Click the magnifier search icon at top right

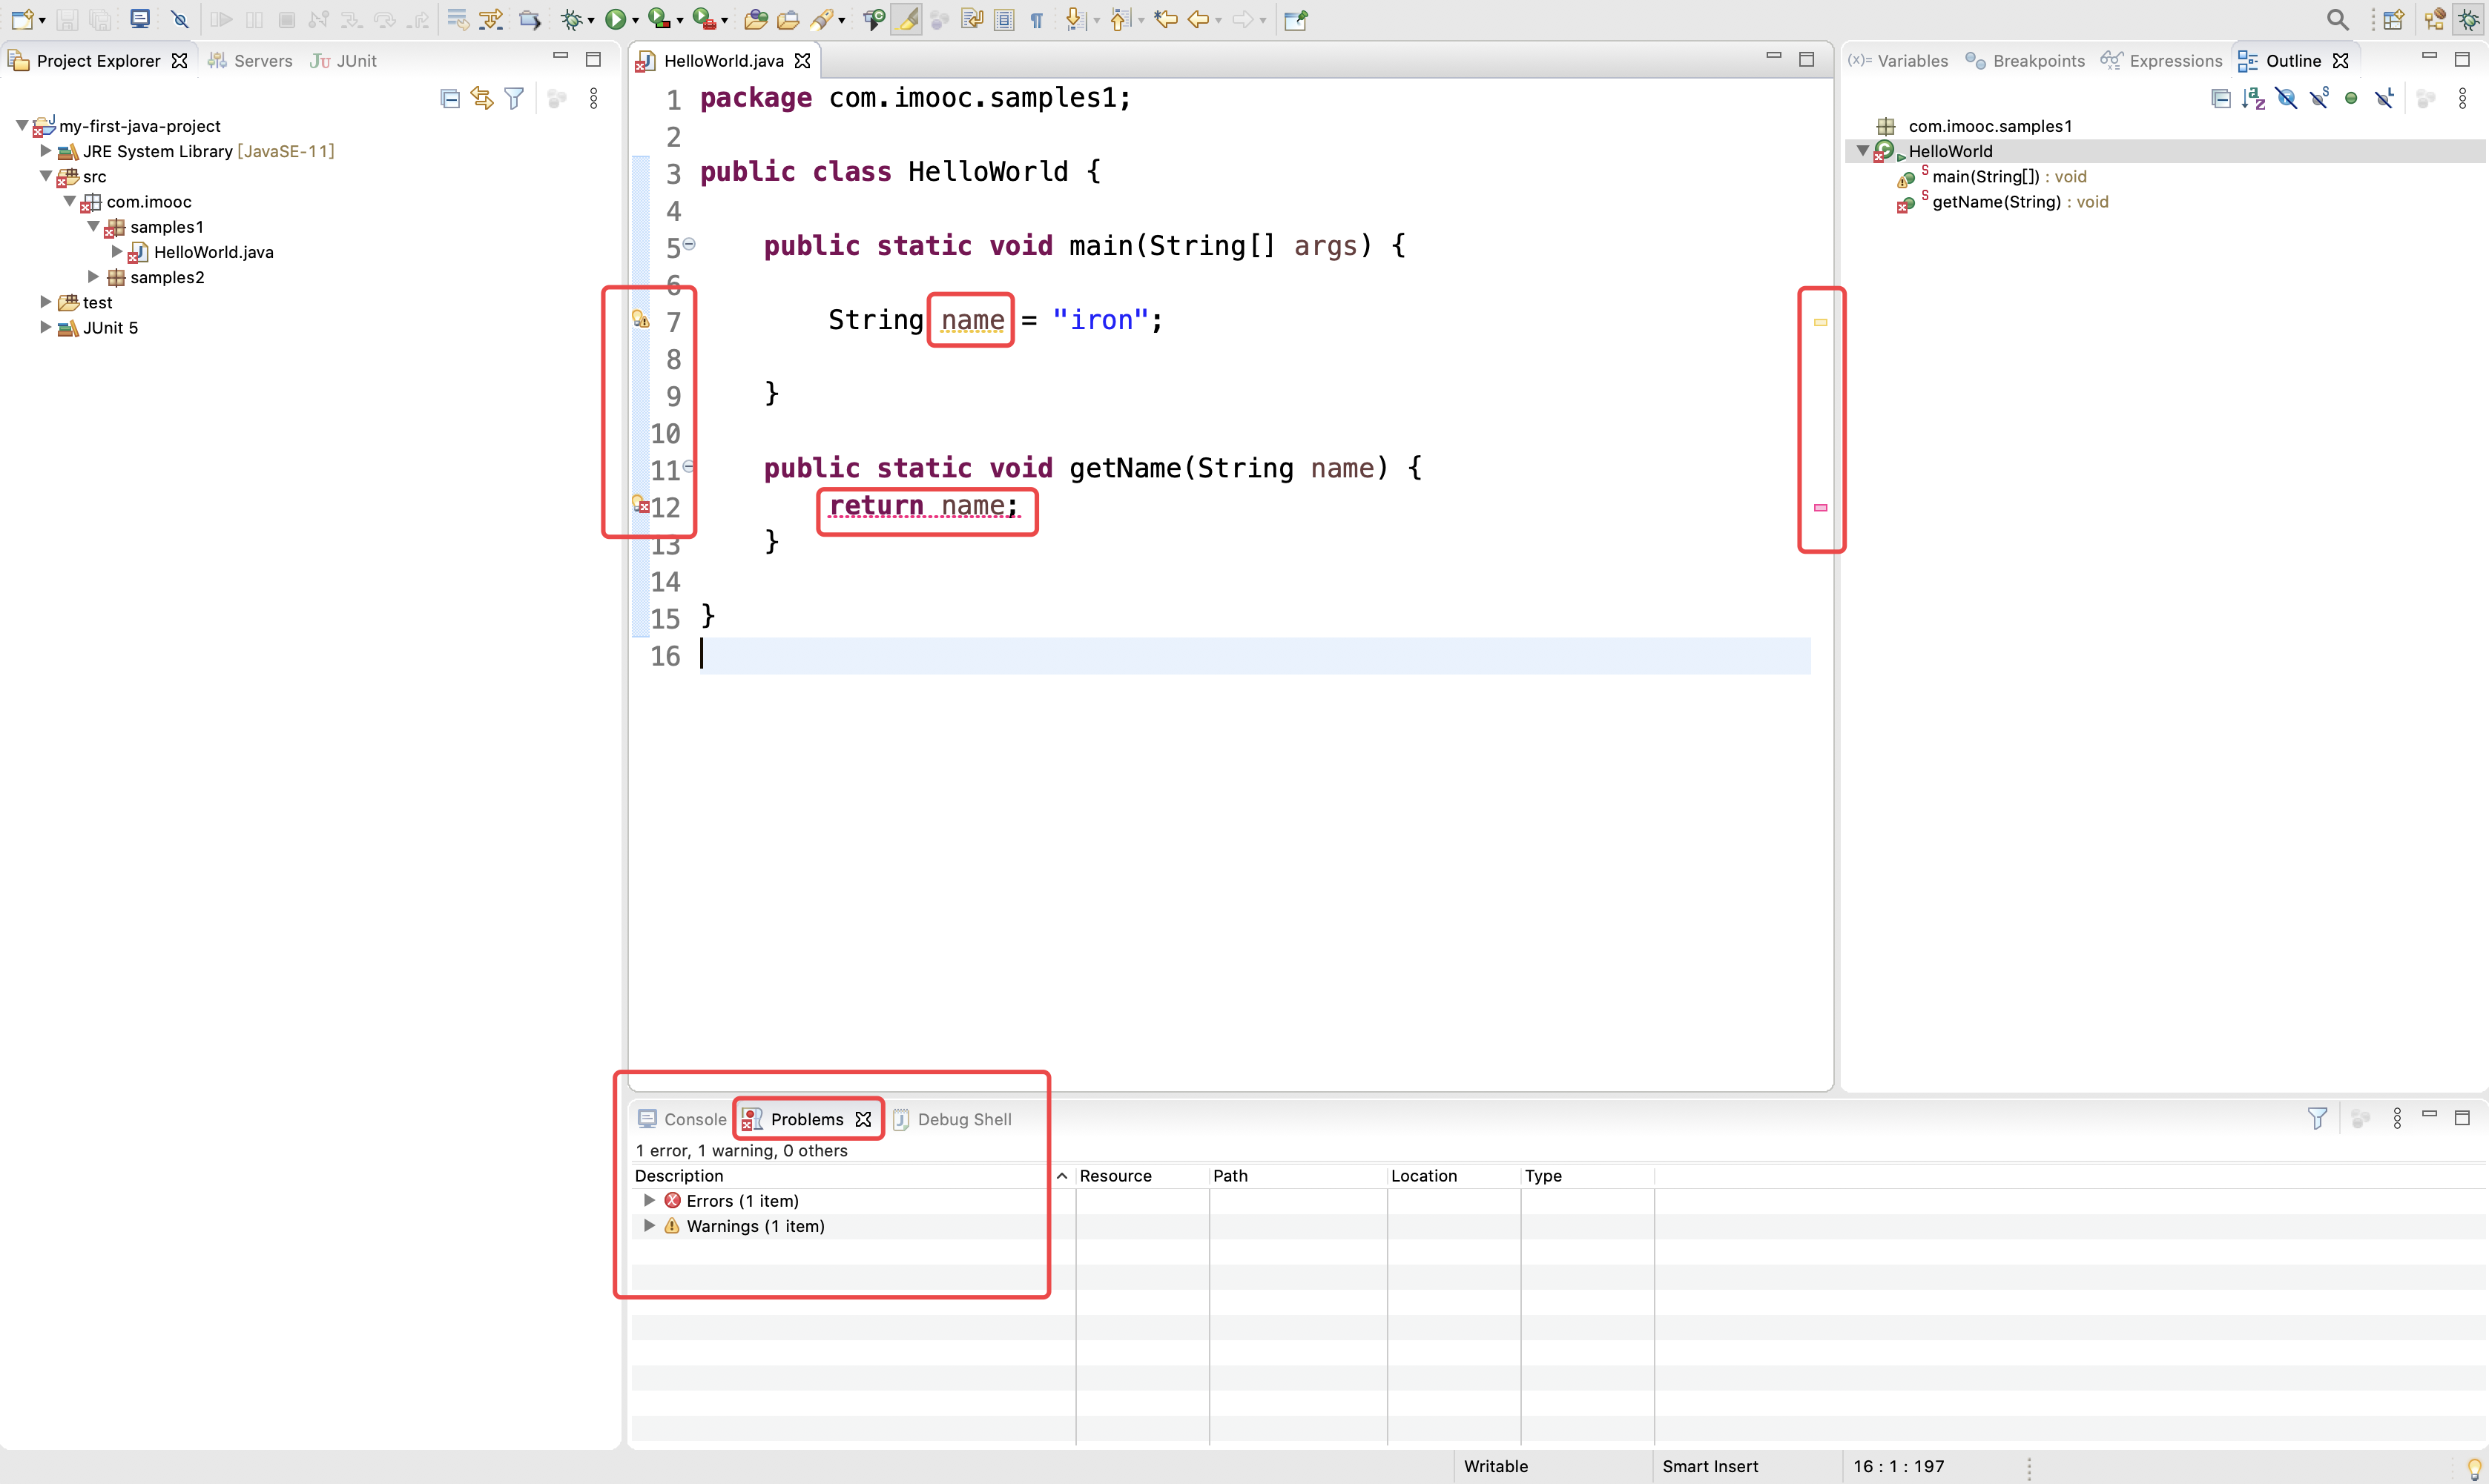click(2337, 19)
